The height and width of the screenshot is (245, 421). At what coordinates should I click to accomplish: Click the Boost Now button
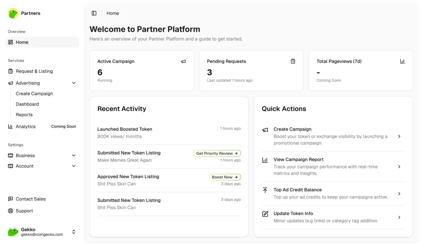pos(225,177)
